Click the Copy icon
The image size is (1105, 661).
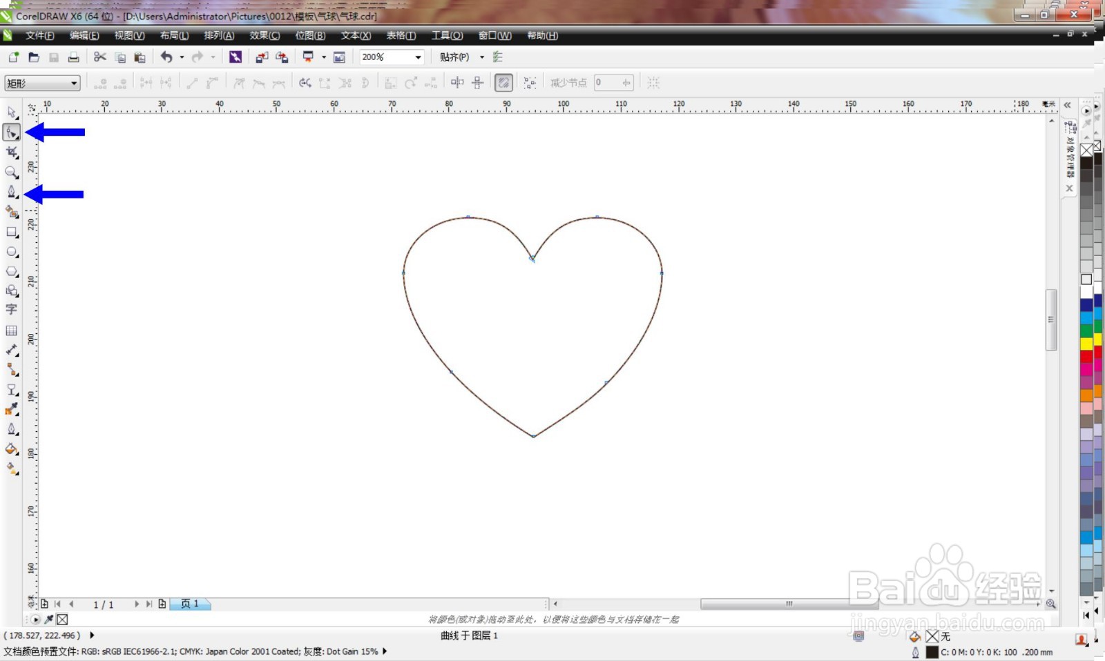click(120, 57)
